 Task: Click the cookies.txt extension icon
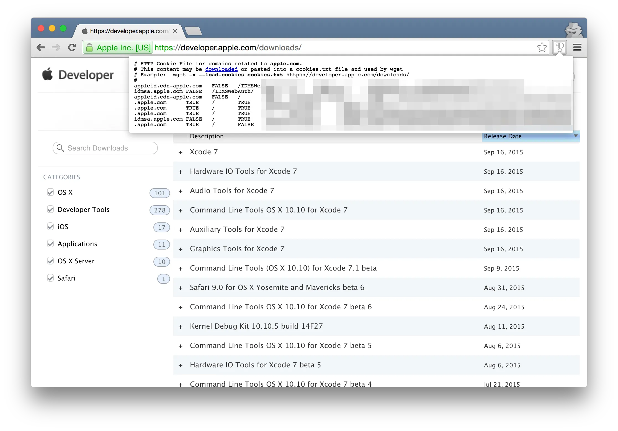pyautogui.click(x=560, y=47)
